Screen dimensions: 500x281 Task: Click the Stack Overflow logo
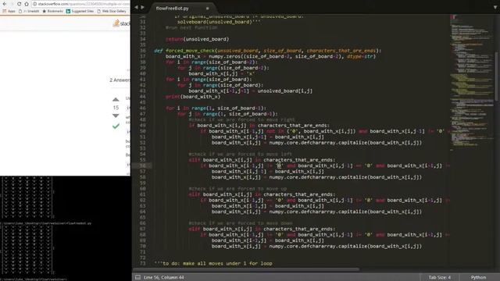(122, 23)
